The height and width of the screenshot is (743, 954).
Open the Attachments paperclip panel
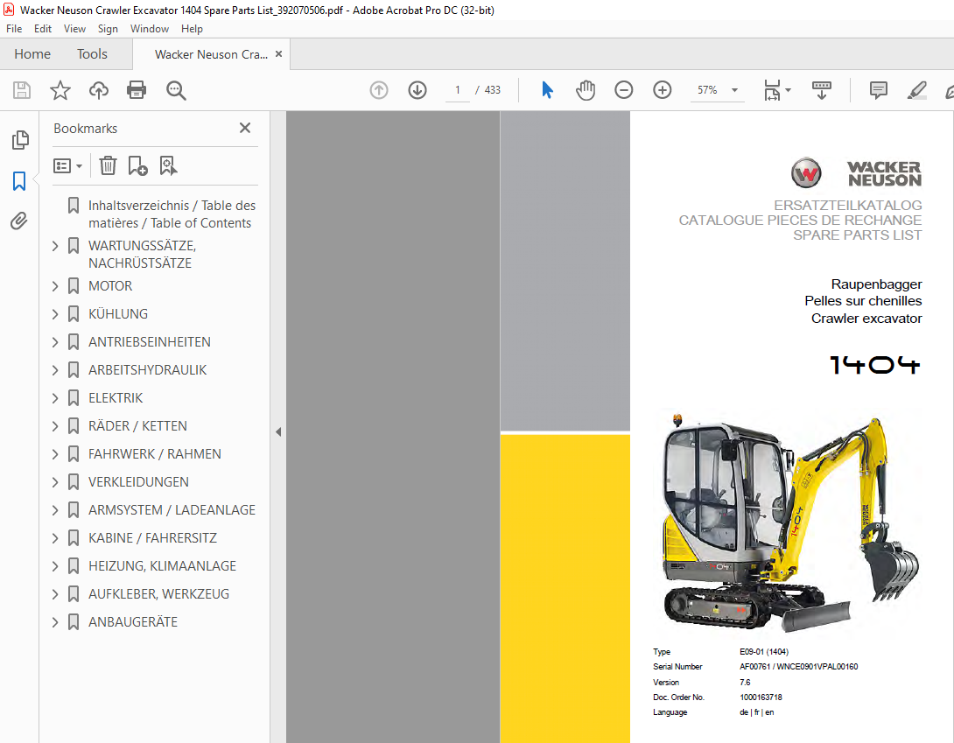coord(19,221)
